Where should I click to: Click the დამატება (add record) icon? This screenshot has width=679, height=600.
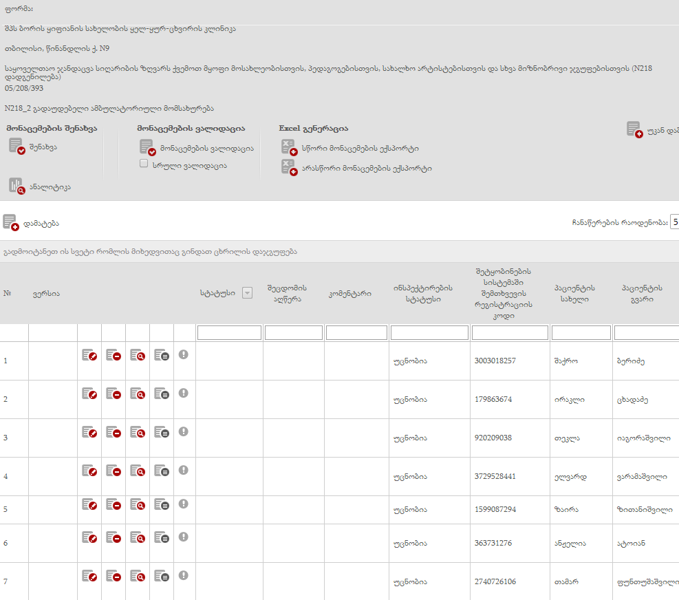tap(10, 222)
